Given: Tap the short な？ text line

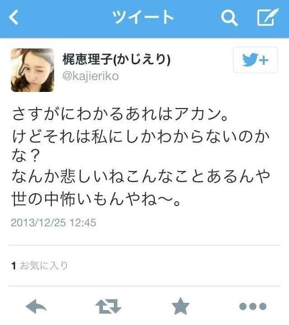Looking at the screenshot, I should pos(26,156).
